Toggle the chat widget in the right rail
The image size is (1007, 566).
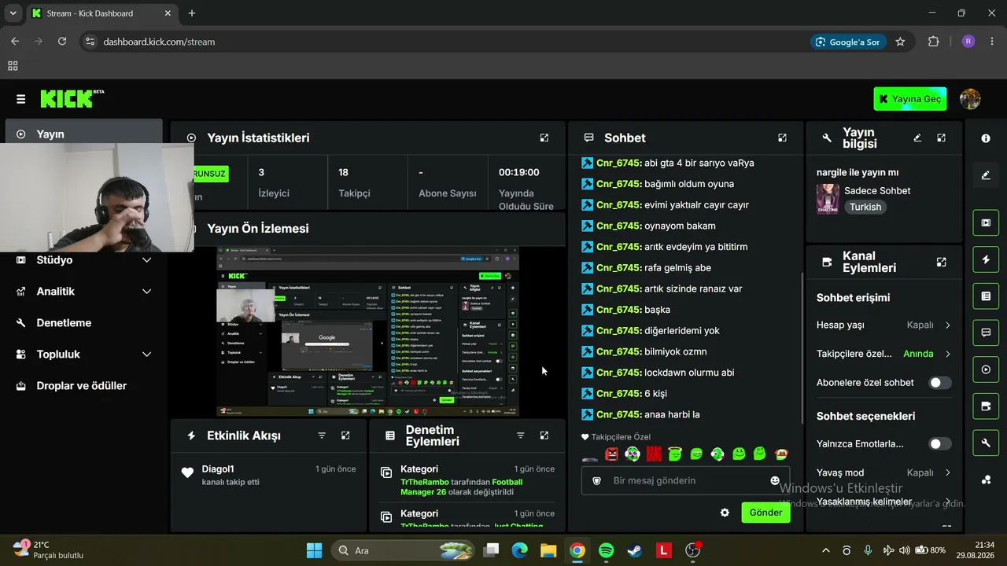pos(986,333)
